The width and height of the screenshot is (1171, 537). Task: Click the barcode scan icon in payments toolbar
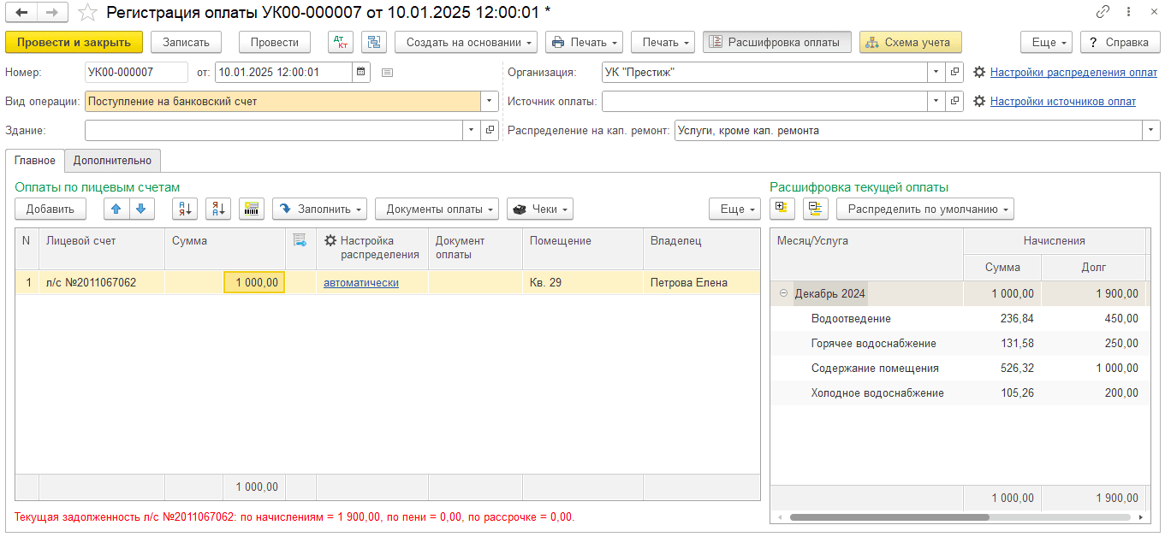click(252, 209)
